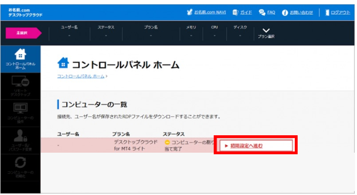Screen dimensions: 357x195
Task: Click the コンピューターの割り当て完了 status text
Action: (x=190, y=146)
